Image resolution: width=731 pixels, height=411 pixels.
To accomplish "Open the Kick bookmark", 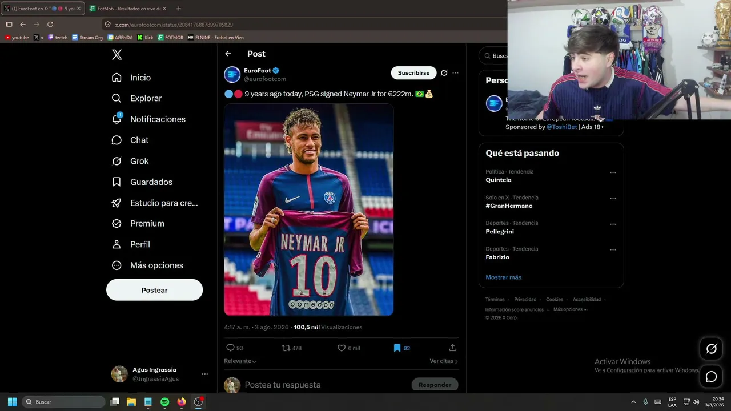I will [145, 38].
